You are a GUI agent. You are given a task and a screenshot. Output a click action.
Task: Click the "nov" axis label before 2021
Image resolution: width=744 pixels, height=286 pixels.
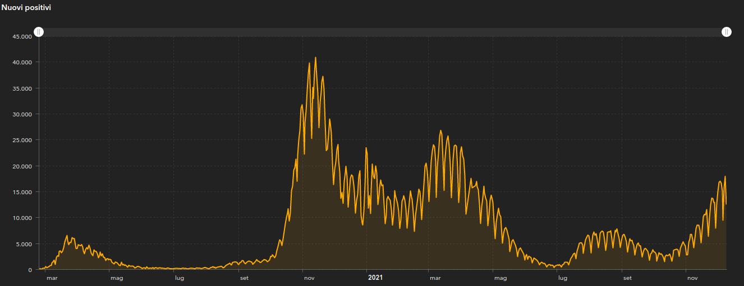(x=309, y=278)
